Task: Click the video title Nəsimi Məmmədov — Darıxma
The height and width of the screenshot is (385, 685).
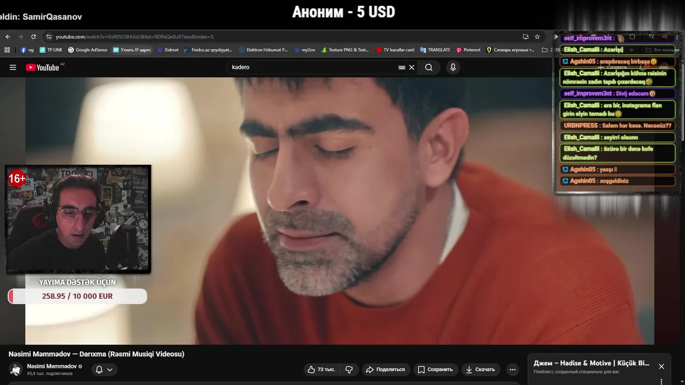Action: pos(96,354)
